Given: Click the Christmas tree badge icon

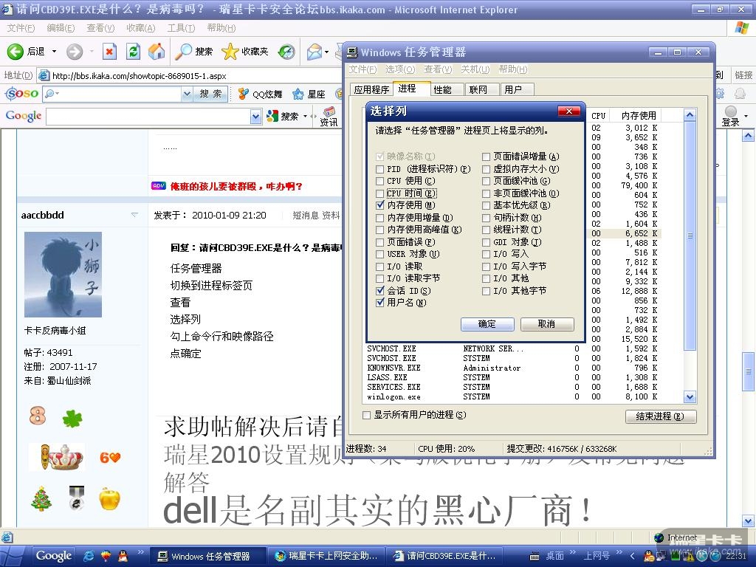Looking at the screenshot, I should (41, 498).
